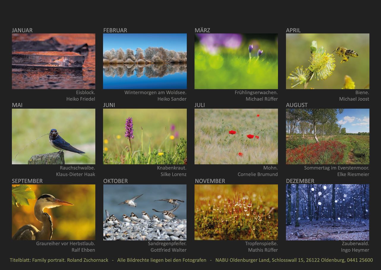Image resolution: width=381 pixels, height=270 pixels.
Task: Click photographer name Michael Joost
Action: (354, 99)
